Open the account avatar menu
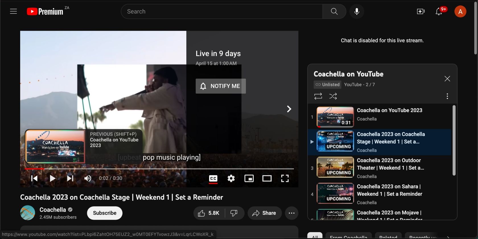The width and height of the screenshot is (478, 239). coord(460,11)
